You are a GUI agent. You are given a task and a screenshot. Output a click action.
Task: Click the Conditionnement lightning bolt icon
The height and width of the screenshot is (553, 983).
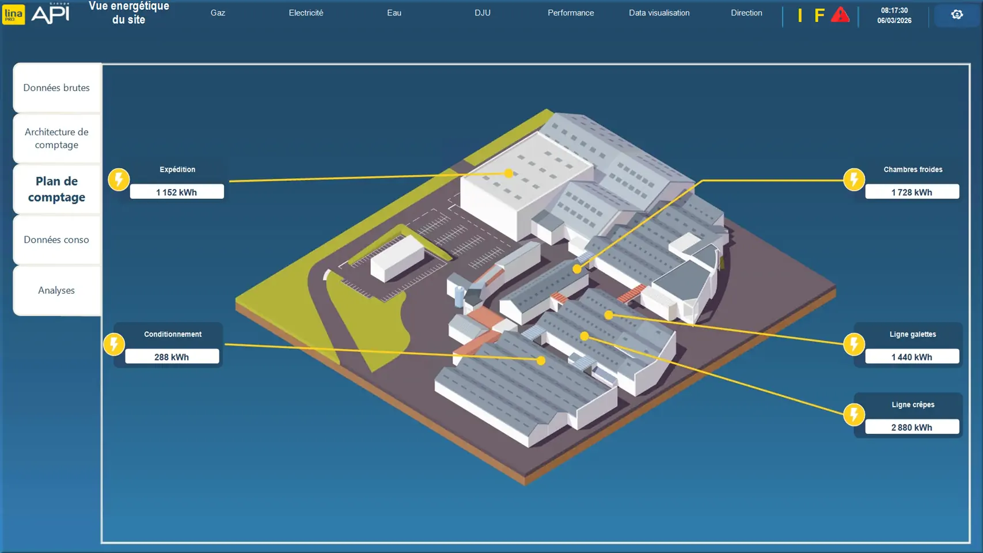[x=114, y=344]
